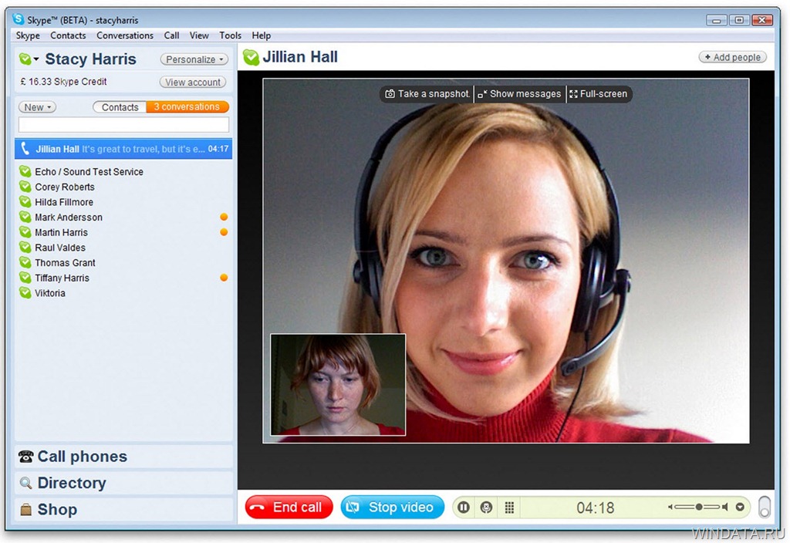Click the 04:18 call duration timer
Image resolution: width=790 pixels, height=543 pixels.
(595, 508)
